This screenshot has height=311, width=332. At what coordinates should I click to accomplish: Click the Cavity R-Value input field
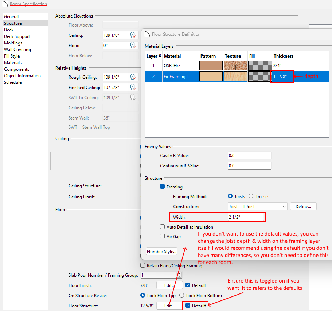249,156
